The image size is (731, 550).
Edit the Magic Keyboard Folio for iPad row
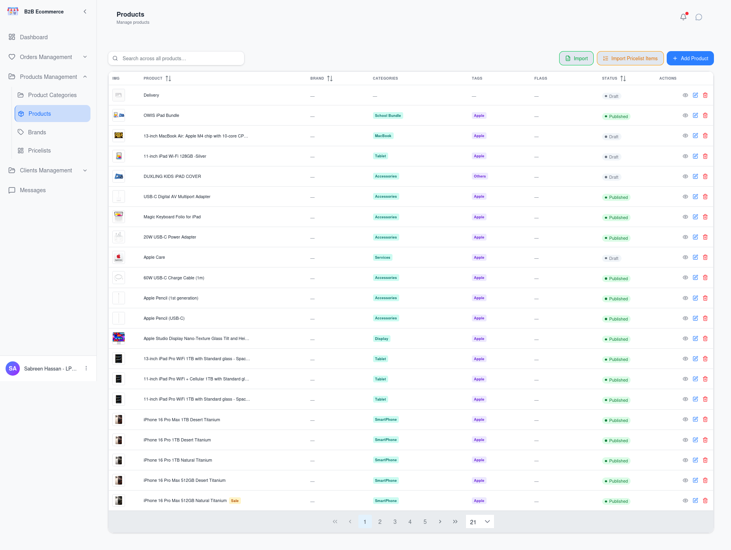(x=695, y=217)
